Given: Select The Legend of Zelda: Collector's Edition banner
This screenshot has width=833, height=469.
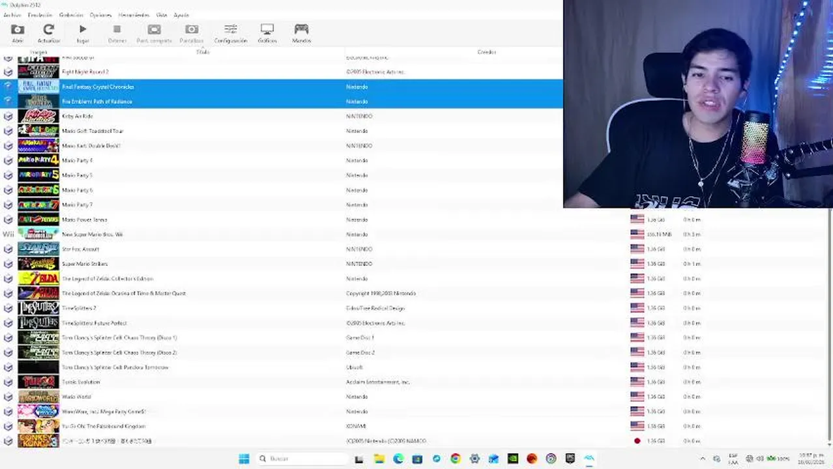Looking at the screenshot, I should [38, 279].
